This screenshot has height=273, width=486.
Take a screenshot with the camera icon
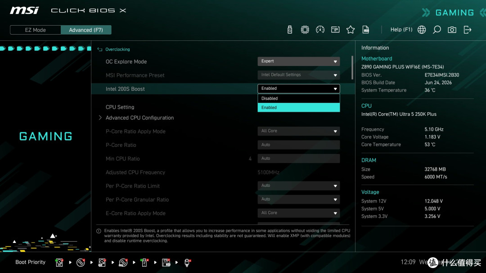click(452, 30)
